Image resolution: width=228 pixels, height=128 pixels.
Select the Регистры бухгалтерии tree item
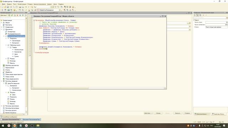click(12, 108)
